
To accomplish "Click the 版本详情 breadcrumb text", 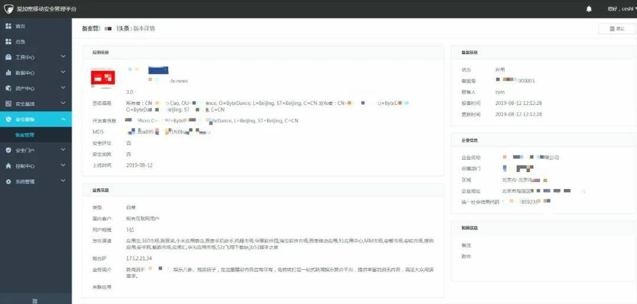I will [145, 28].
